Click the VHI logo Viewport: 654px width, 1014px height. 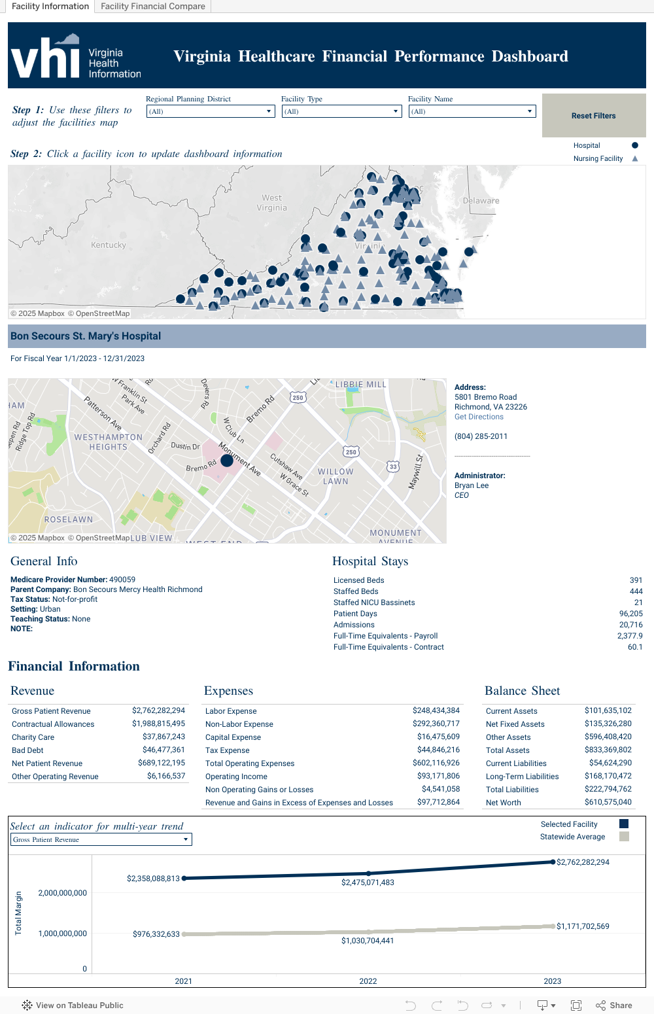(76, 57)
